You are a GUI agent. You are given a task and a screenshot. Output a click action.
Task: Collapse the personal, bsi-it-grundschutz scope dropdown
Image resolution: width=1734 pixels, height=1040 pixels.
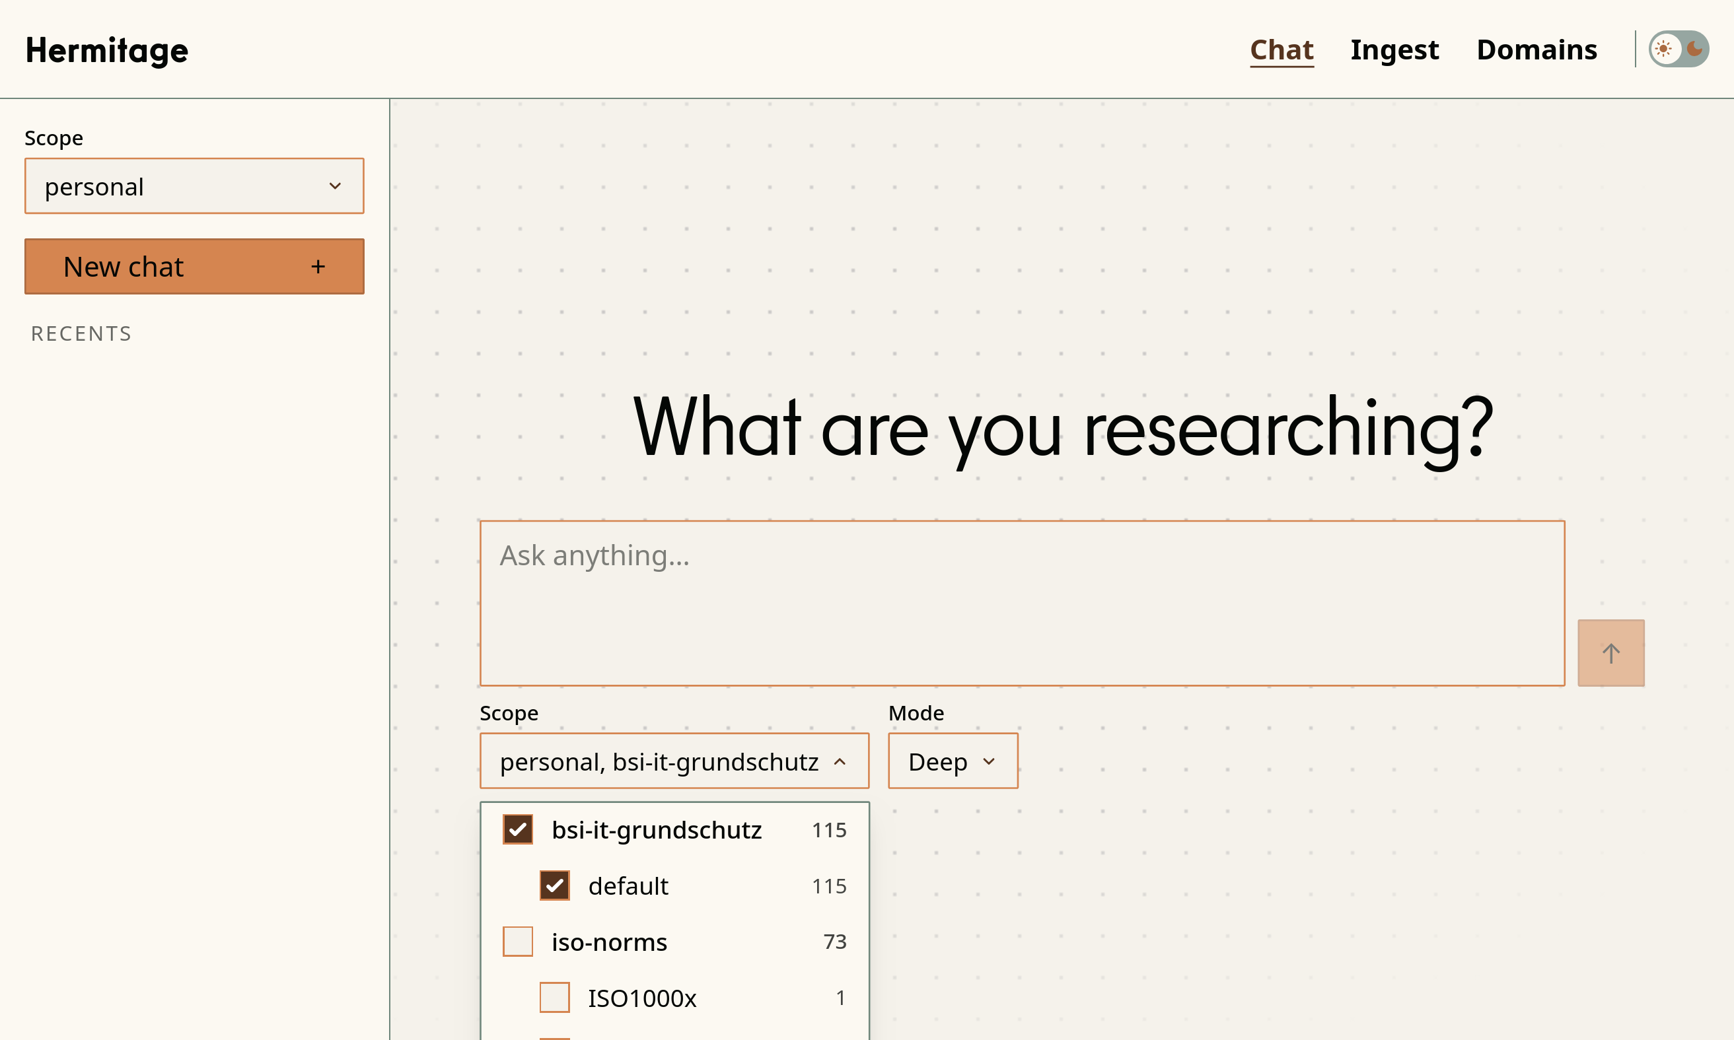tap(674, 761)
